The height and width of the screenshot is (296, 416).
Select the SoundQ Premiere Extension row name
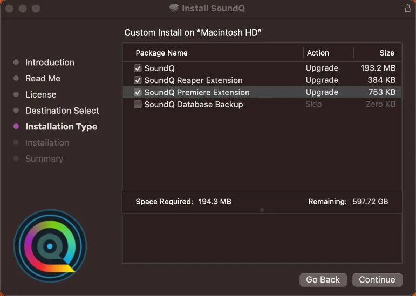click(197, 92)
